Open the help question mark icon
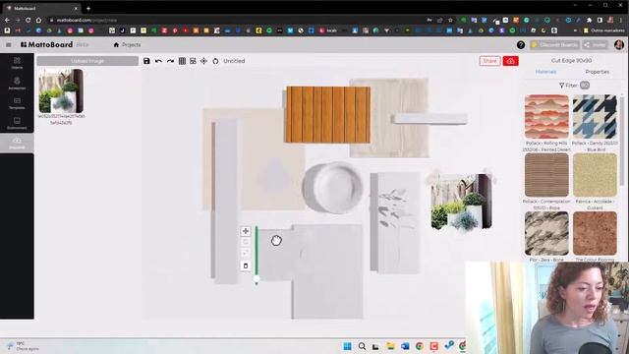 pyautogui.click(x=521, y=45)
